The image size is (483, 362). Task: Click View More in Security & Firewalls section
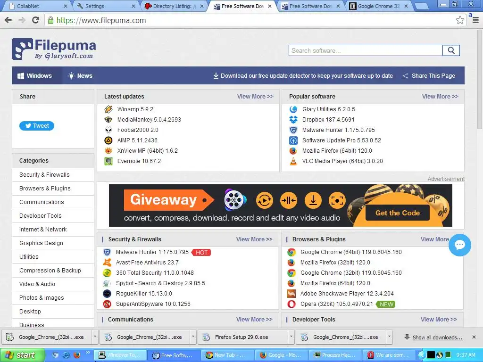pyautogui.click(x=254, y=239)
